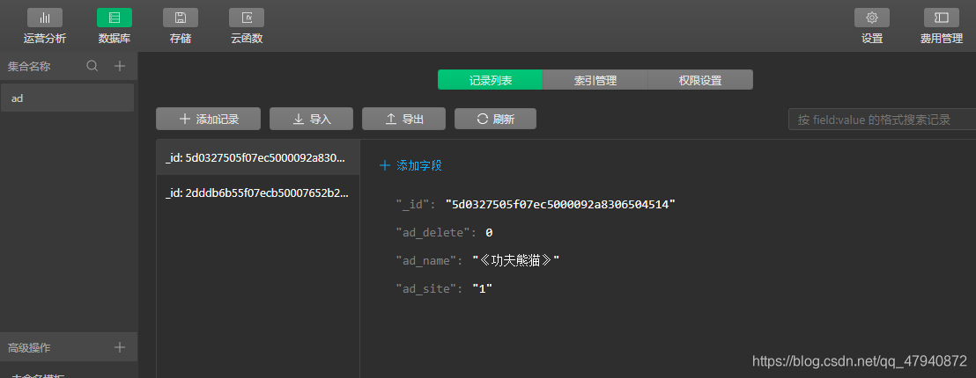Switch to the 记录列表 tab
Image resolution: width=976 pixels, height=378 pixels.
click(491, 80)
